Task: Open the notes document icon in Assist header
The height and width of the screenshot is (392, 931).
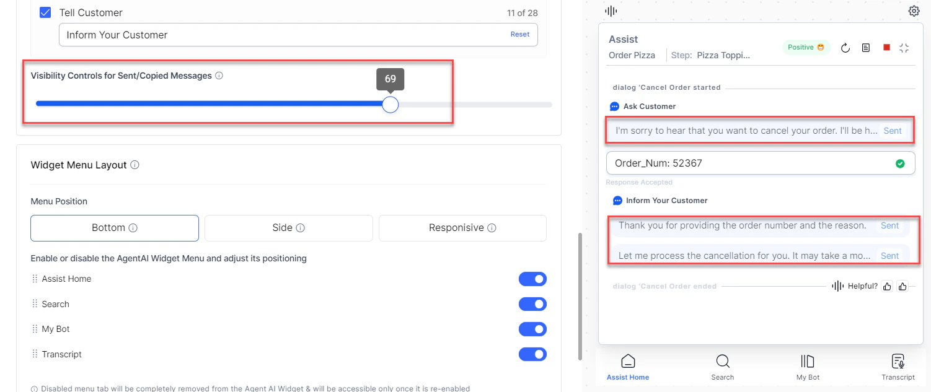Action: 866,48
